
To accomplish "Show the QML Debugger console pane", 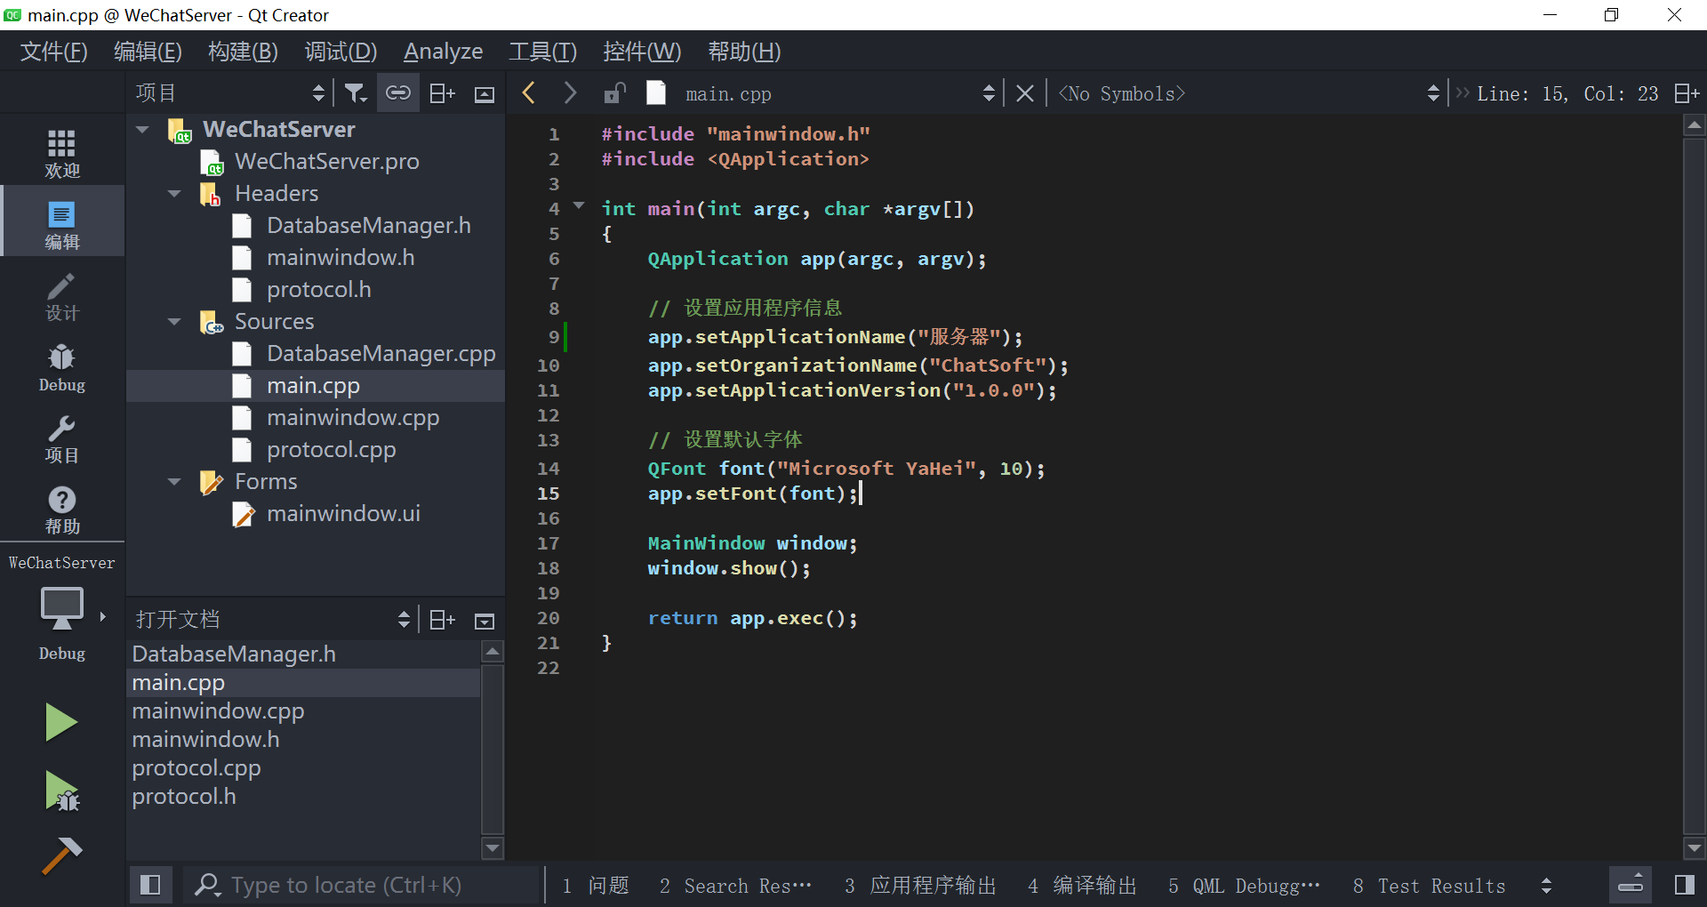I will tap(1244, 886).
